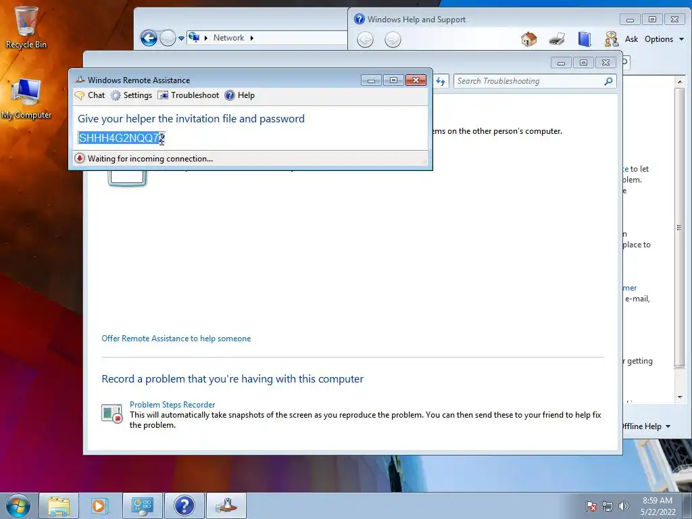Close the Troubleshooting window
This screenshot has height=519, width=692.
pos(606,63)
